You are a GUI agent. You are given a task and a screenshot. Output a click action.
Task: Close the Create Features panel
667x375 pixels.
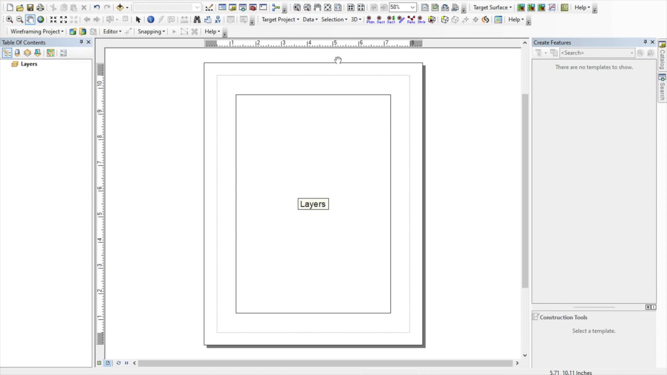point(652,42)
